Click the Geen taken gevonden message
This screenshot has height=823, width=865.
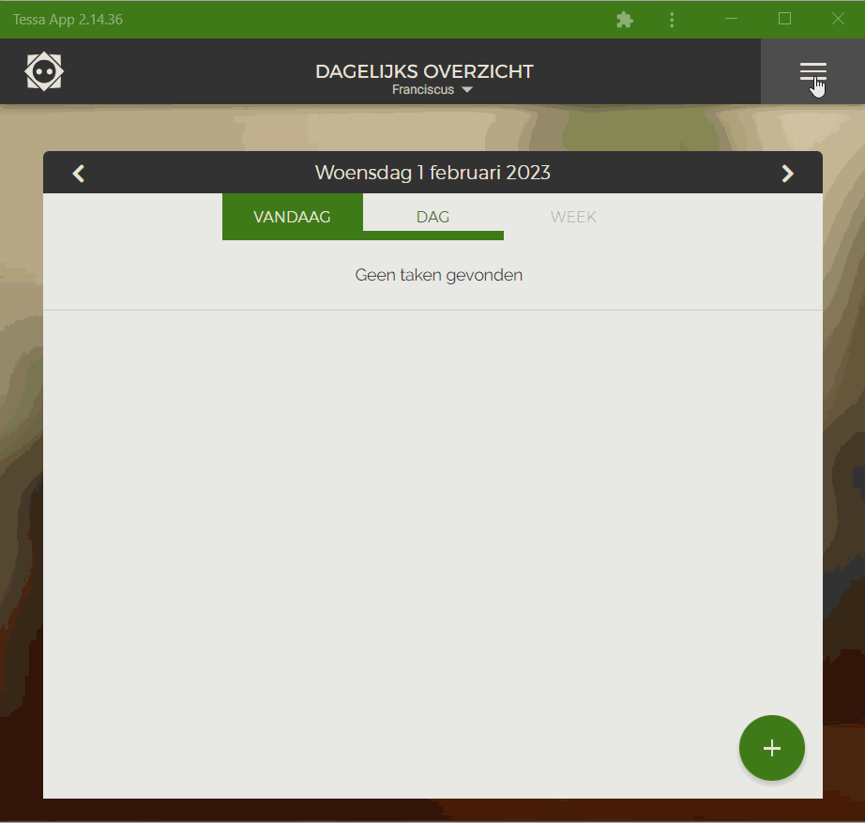click(438, 275)
